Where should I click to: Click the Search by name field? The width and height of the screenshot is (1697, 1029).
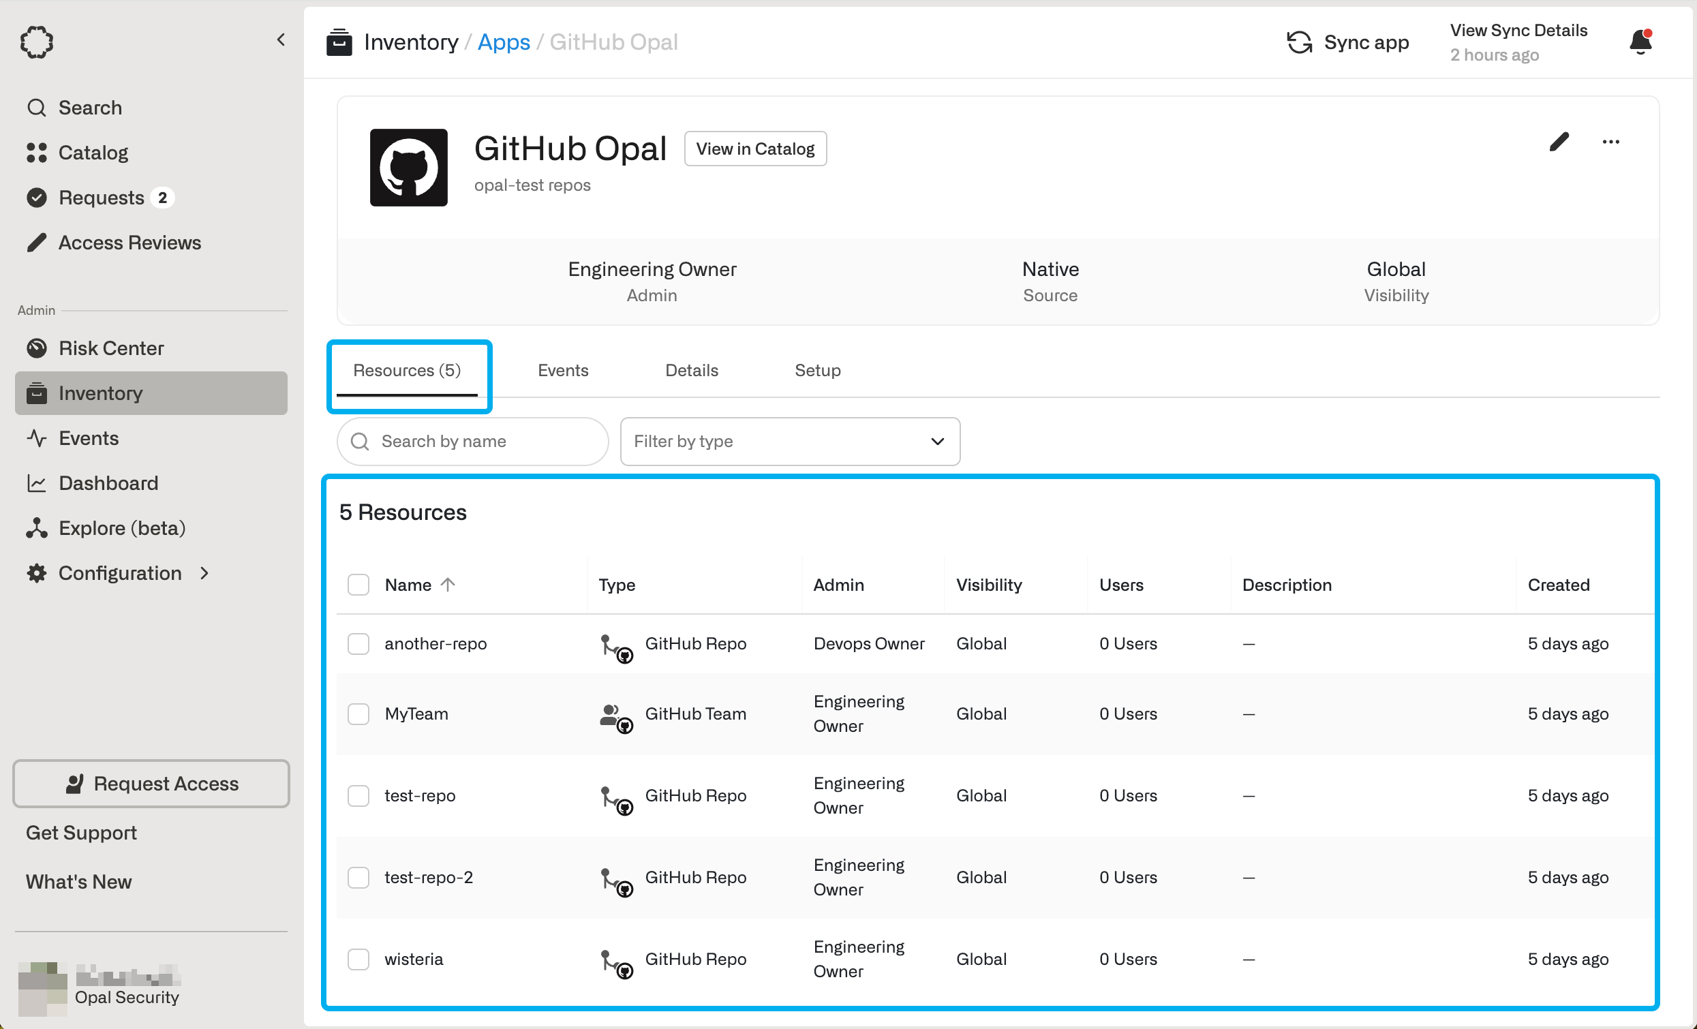point(482,441)
